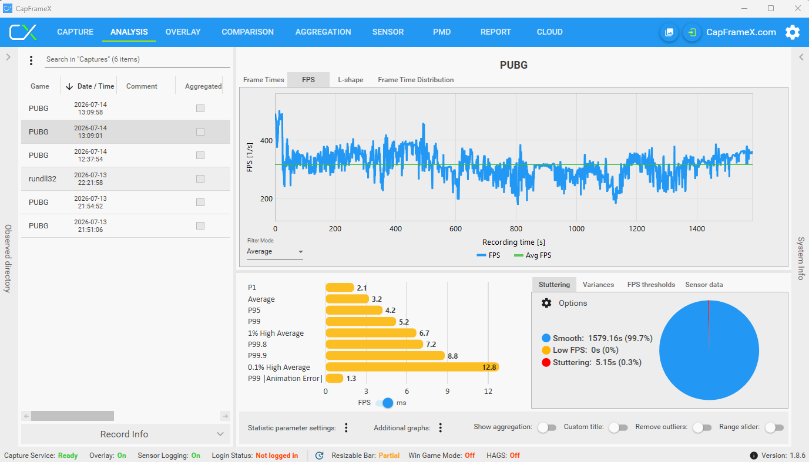The width and height of the screenshot is (809, 462).
Task: Select the Frame Time Distribution tab
Action: click(416, 80)
